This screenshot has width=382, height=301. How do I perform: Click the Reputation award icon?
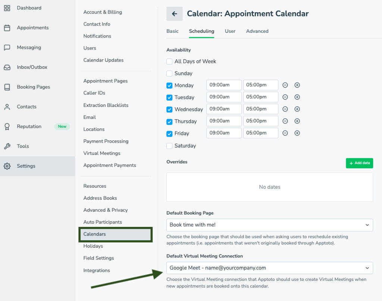(x=7, y=127)
